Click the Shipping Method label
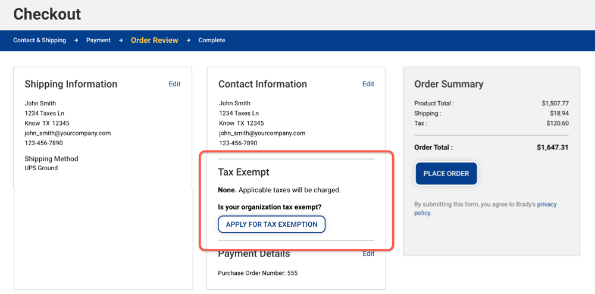 click(x=51, y=158)
